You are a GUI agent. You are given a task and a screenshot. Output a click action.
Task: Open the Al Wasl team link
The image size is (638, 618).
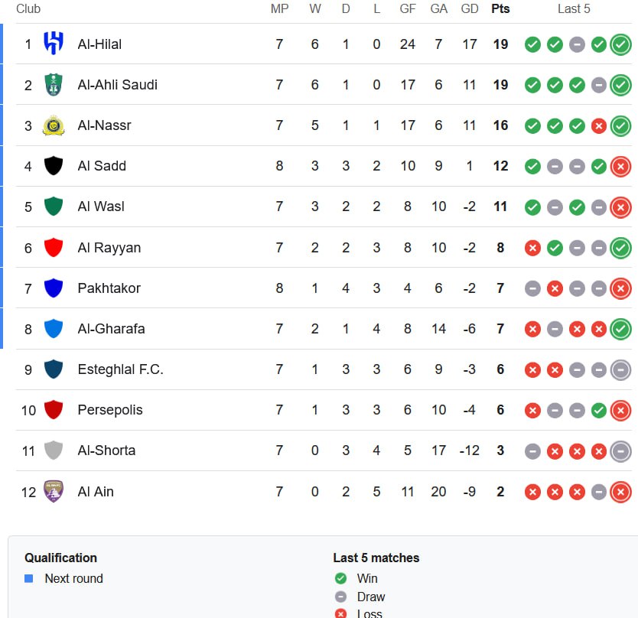coord(101,207)
